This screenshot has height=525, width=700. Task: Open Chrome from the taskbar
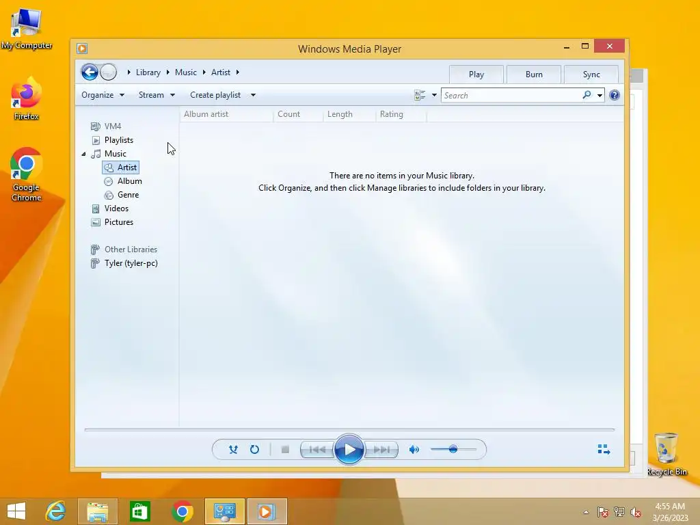pos(182,511)
